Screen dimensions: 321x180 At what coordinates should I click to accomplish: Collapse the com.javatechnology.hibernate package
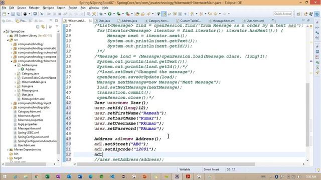point(12,61)
